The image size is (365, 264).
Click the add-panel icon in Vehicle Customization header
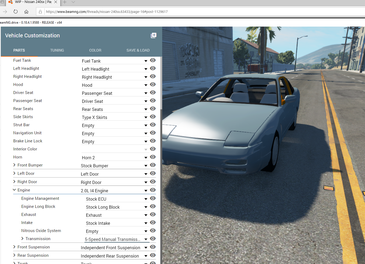(154, 35)
